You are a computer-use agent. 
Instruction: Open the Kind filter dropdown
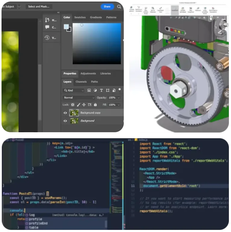click(x=74, y=90)
